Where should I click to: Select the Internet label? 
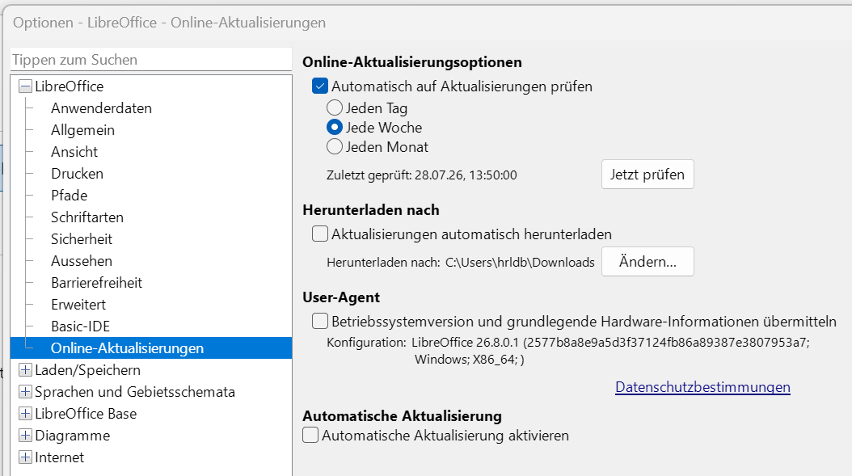coord(59,457)
